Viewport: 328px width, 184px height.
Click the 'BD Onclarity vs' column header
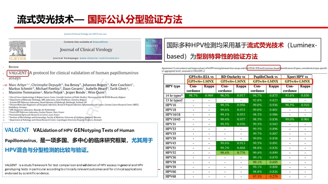pos(233,77)
